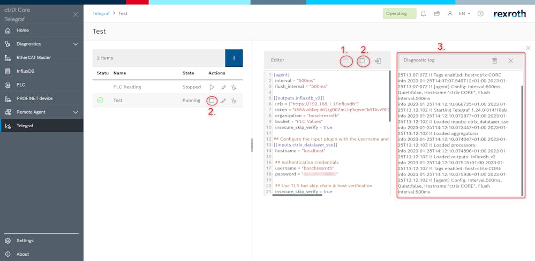Click the State column header
This screenshot has width=535, height=261.
[189, 73]
